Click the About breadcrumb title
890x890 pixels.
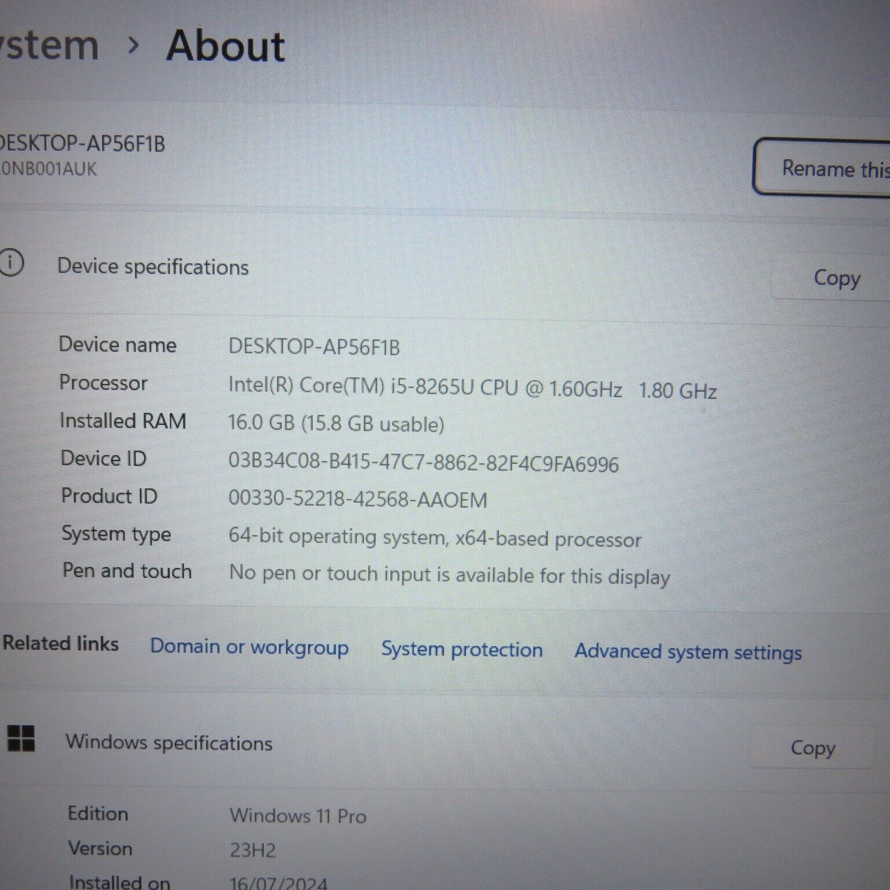[x=225, y=46]
